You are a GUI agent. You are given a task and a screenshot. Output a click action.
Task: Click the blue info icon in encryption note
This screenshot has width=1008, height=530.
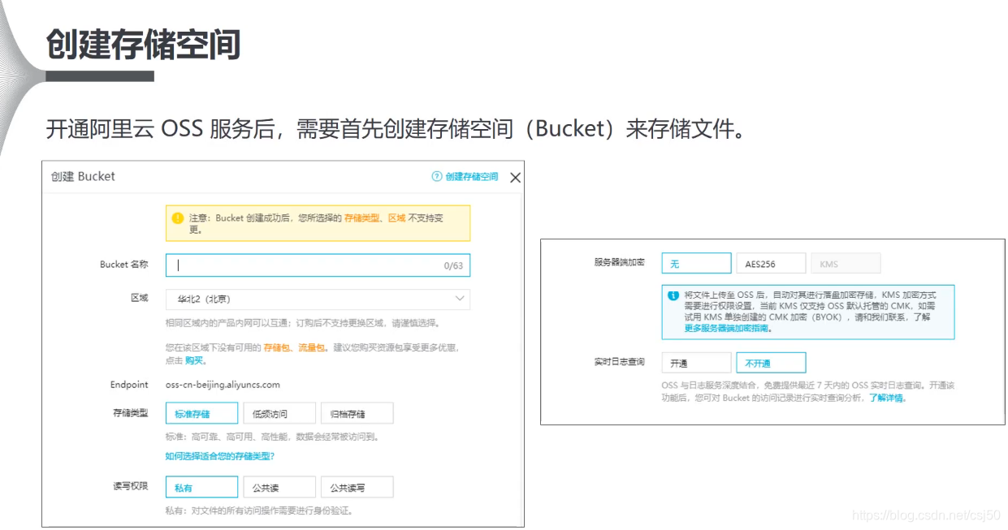point(673,295)
